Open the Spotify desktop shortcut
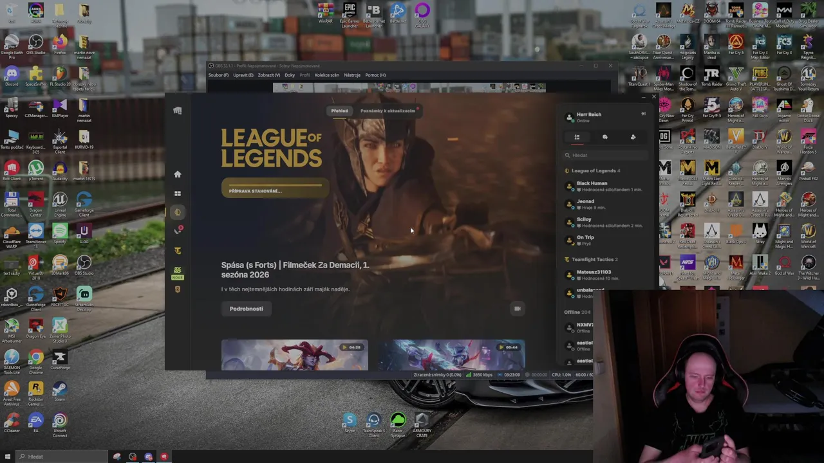 (60, 235)
